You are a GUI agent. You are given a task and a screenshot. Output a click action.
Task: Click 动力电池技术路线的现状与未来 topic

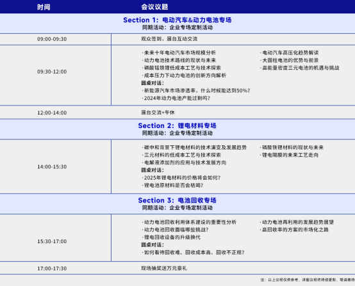click(x=179, y=60)
